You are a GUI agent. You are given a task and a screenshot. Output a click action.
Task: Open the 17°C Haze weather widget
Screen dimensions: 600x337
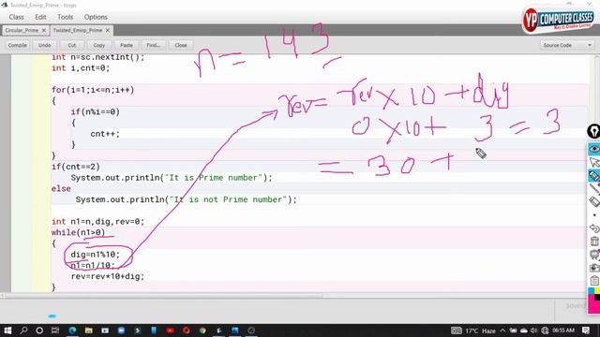(x=473, y=330)
